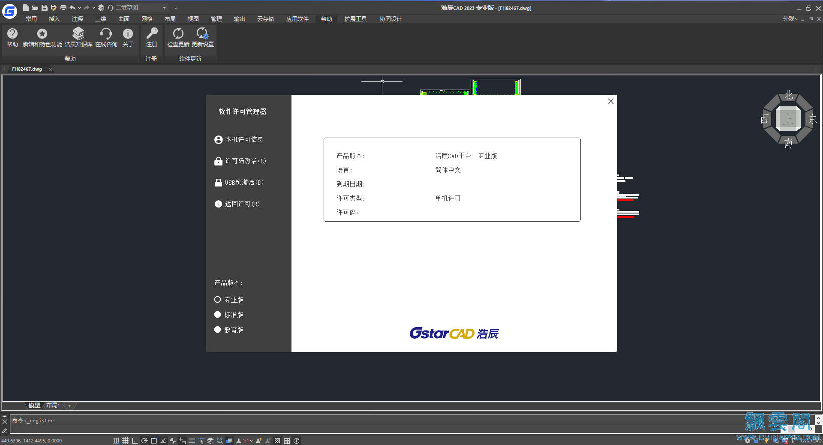
Task: Click the 注册 key icon
Action: point(151,37)
